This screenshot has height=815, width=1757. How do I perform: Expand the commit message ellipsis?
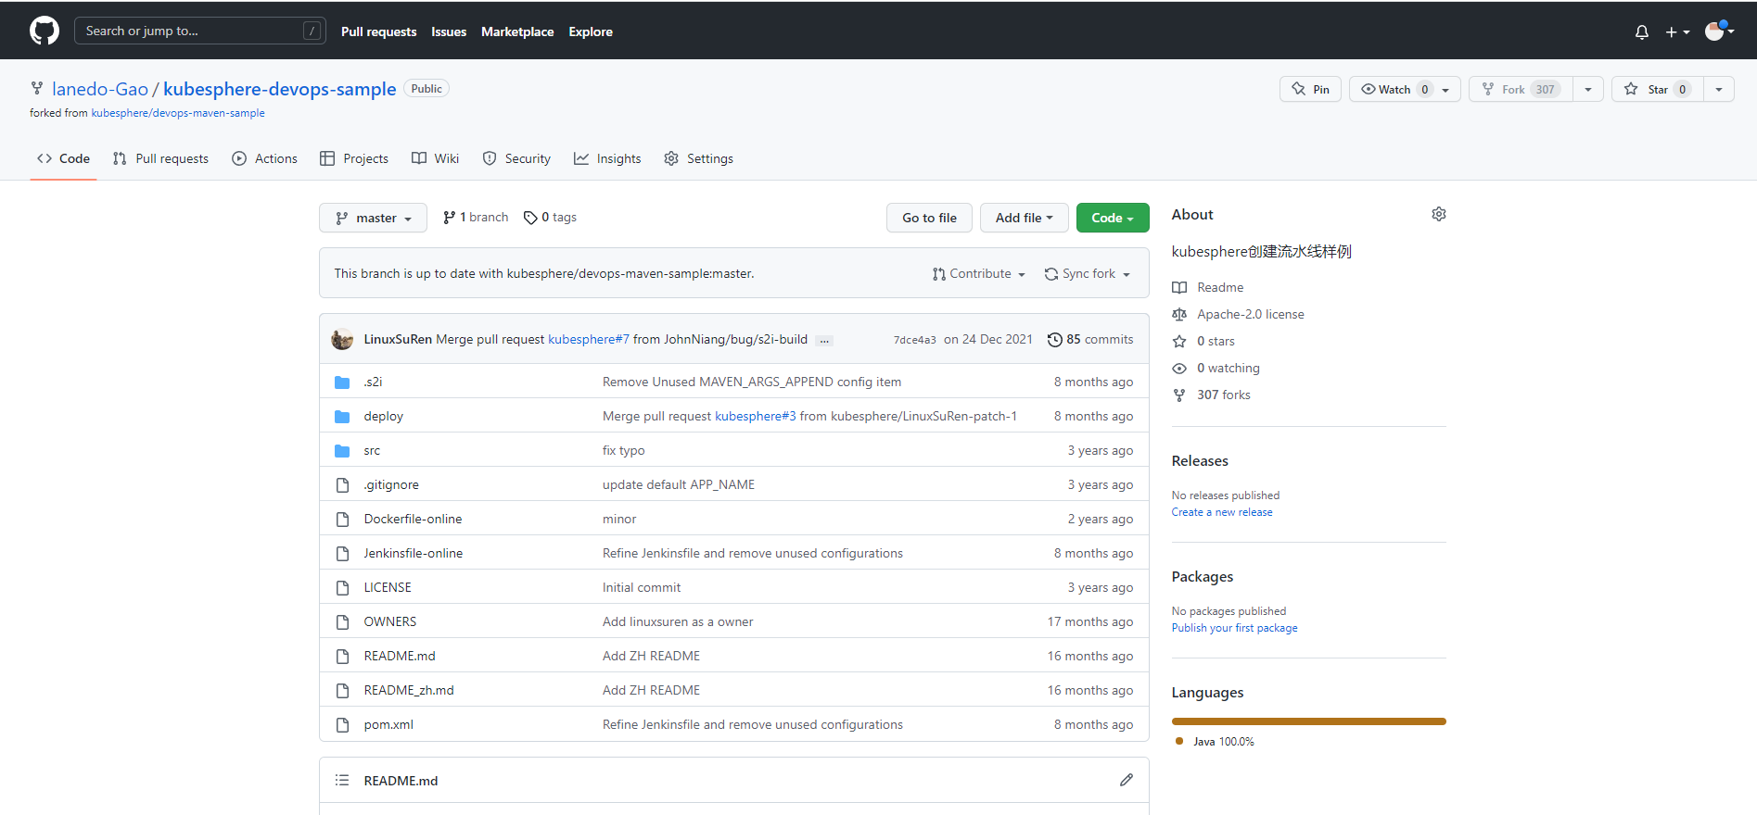click(x=824, y=340)
